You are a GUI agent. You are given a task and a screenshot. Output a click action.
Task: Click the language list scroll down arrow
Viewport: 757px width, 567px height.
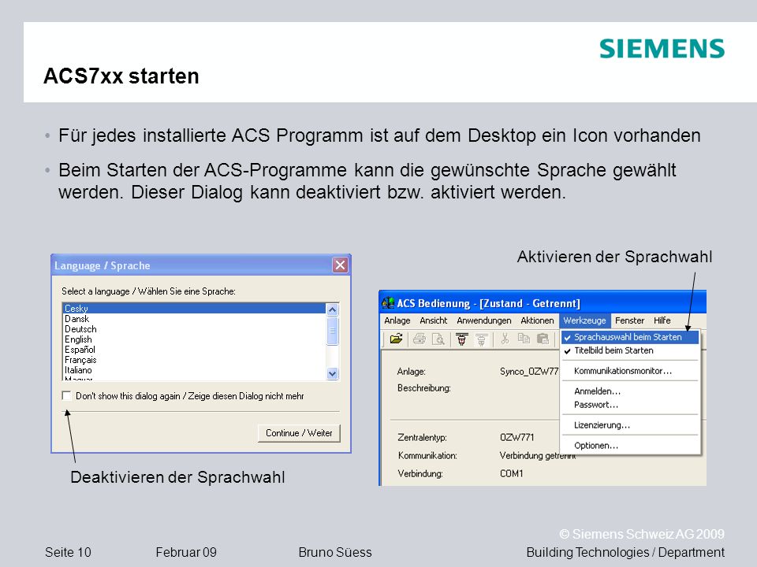point(332,373)
